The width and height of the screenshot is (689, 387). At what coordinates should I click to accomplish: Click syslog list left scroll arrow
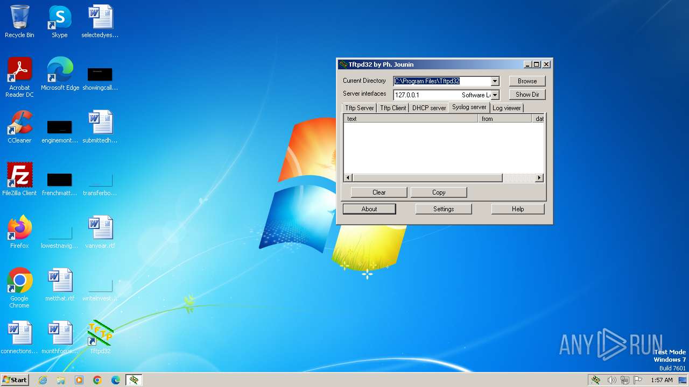[348, 178]
